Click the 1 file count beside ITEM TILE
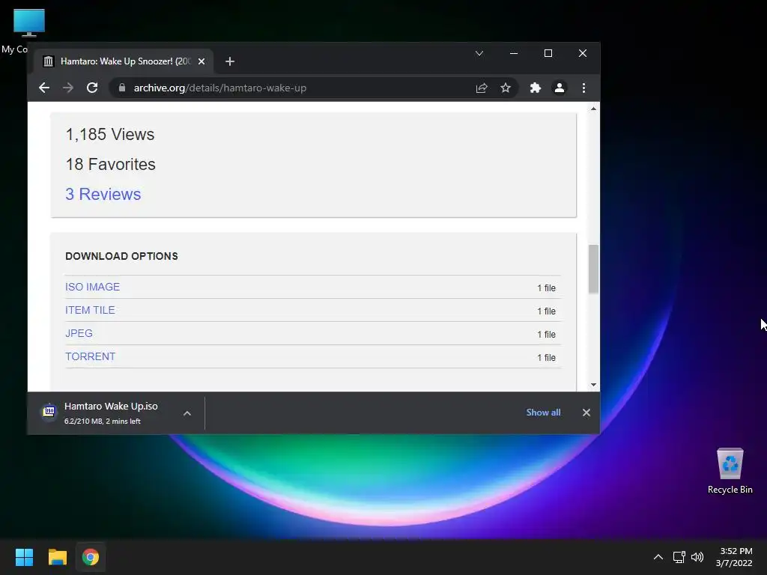Screen dimensions: 767x575 [546, 311]
